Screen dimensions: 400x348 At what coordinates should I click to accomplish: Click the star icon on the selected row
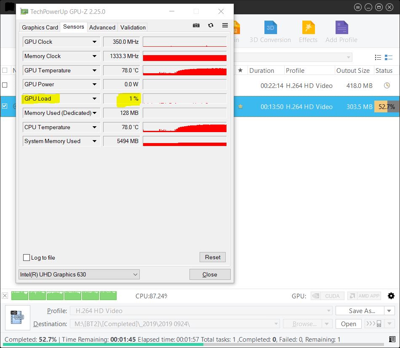coord(240,106)
